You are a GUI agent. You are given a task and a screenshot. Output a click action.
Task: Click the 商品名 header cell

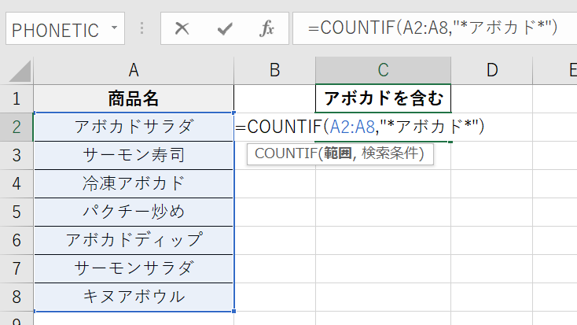pos(134,98)
